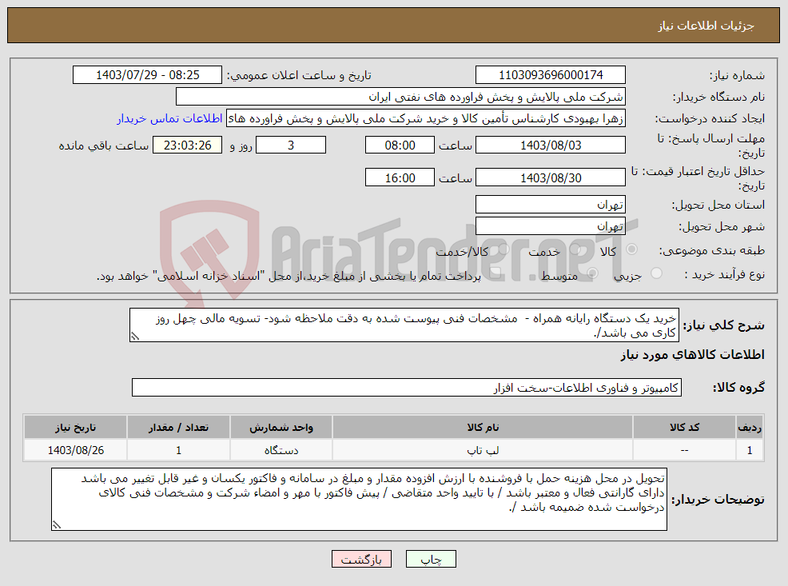Click the price validity date 1403/08/30
This screenshot has width=788, height=586.
click(551, 178)
